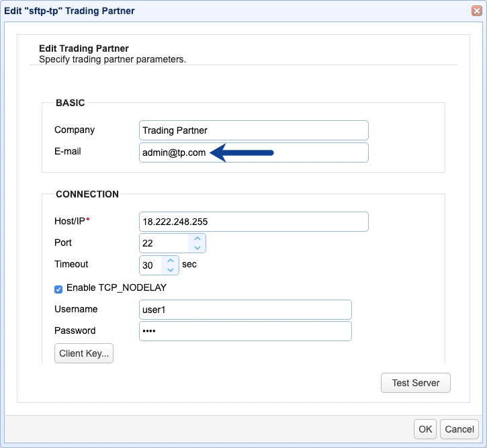Click the blue arrow pointing at E-mail
Image resolution: width=487 pixels, height=448 pixels.
point(242,153)
